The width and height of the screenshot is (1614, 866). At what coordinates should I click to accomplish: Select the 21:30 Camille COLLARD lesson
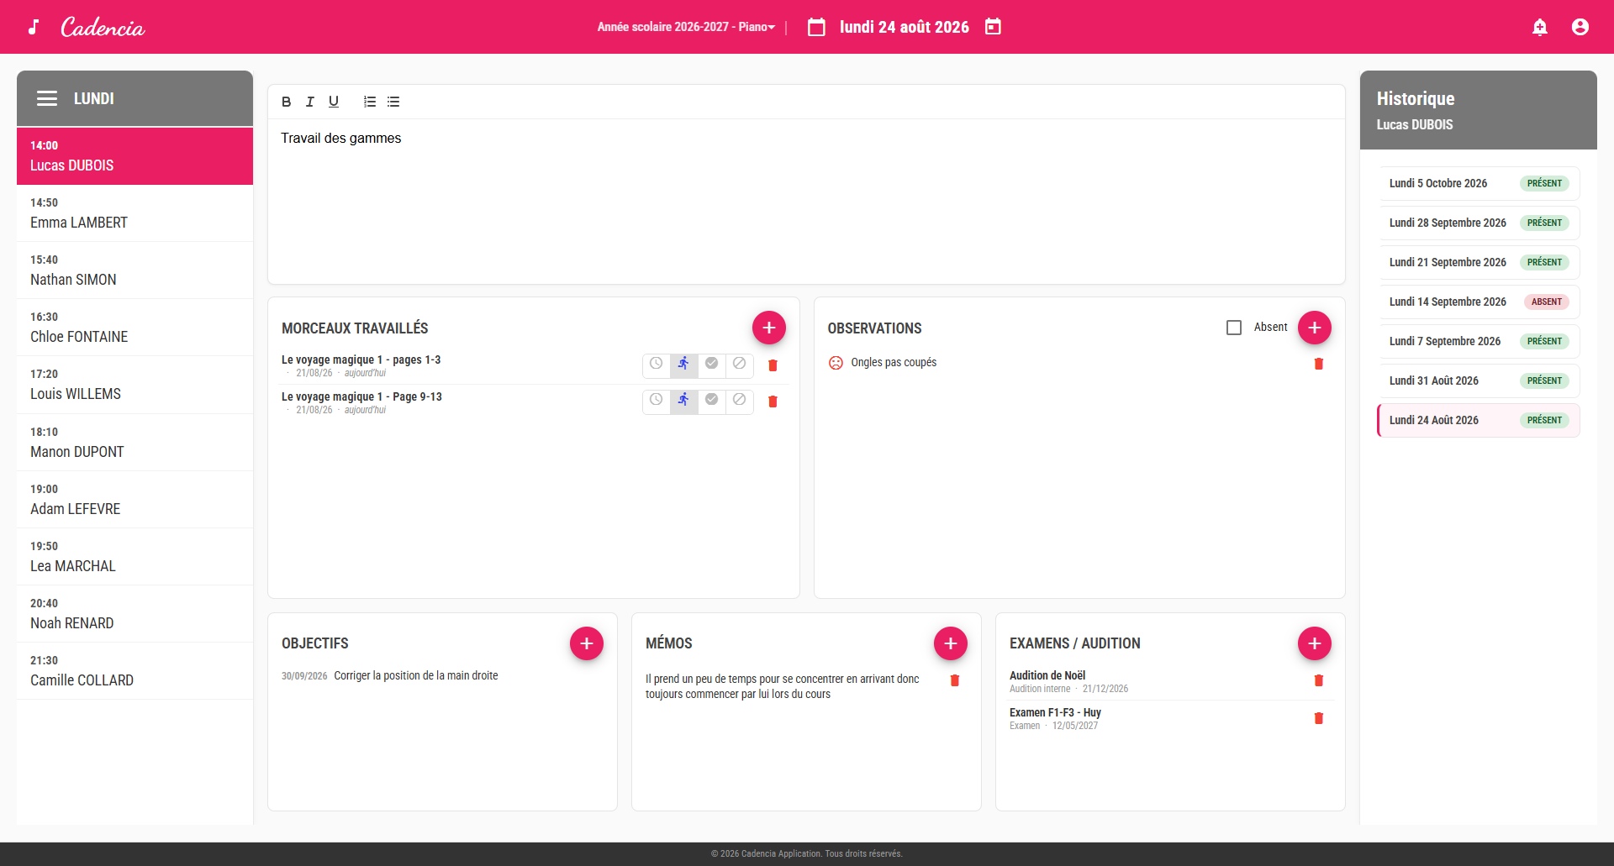click(134, 671)
